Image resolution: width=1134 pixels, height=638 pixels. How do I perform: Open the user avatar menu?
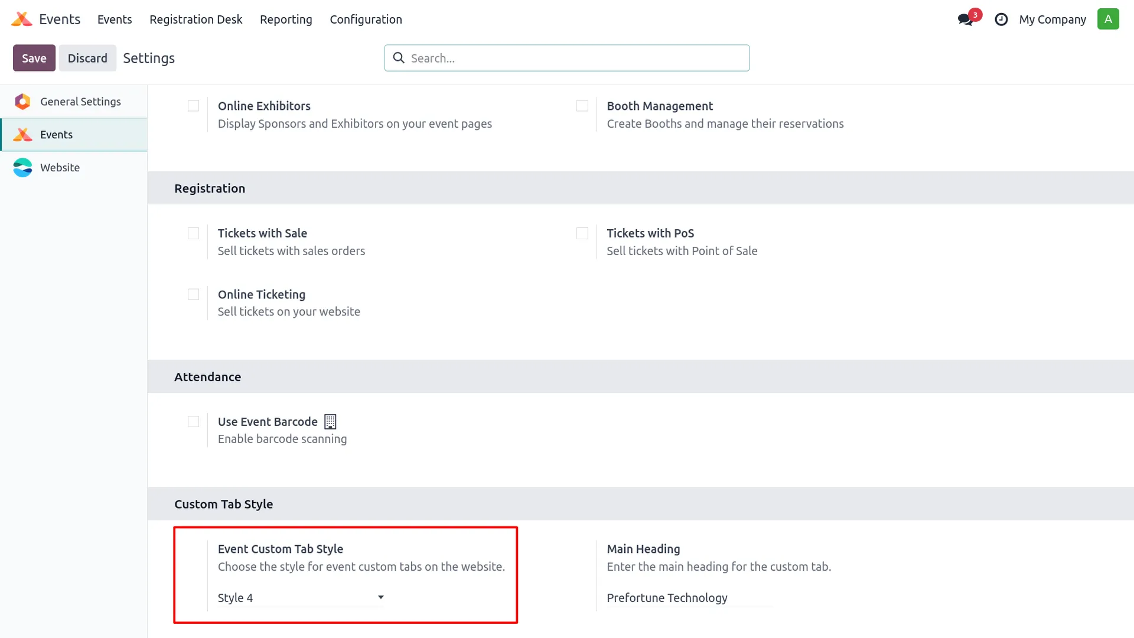click(x=1108, y=19)
